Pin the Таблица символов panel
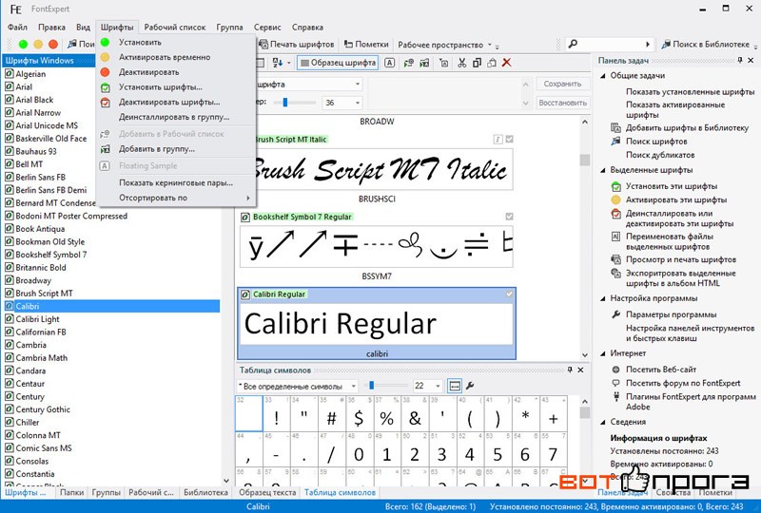The width and height of the screenshot is (761, 513). click(x=570, y=370)
